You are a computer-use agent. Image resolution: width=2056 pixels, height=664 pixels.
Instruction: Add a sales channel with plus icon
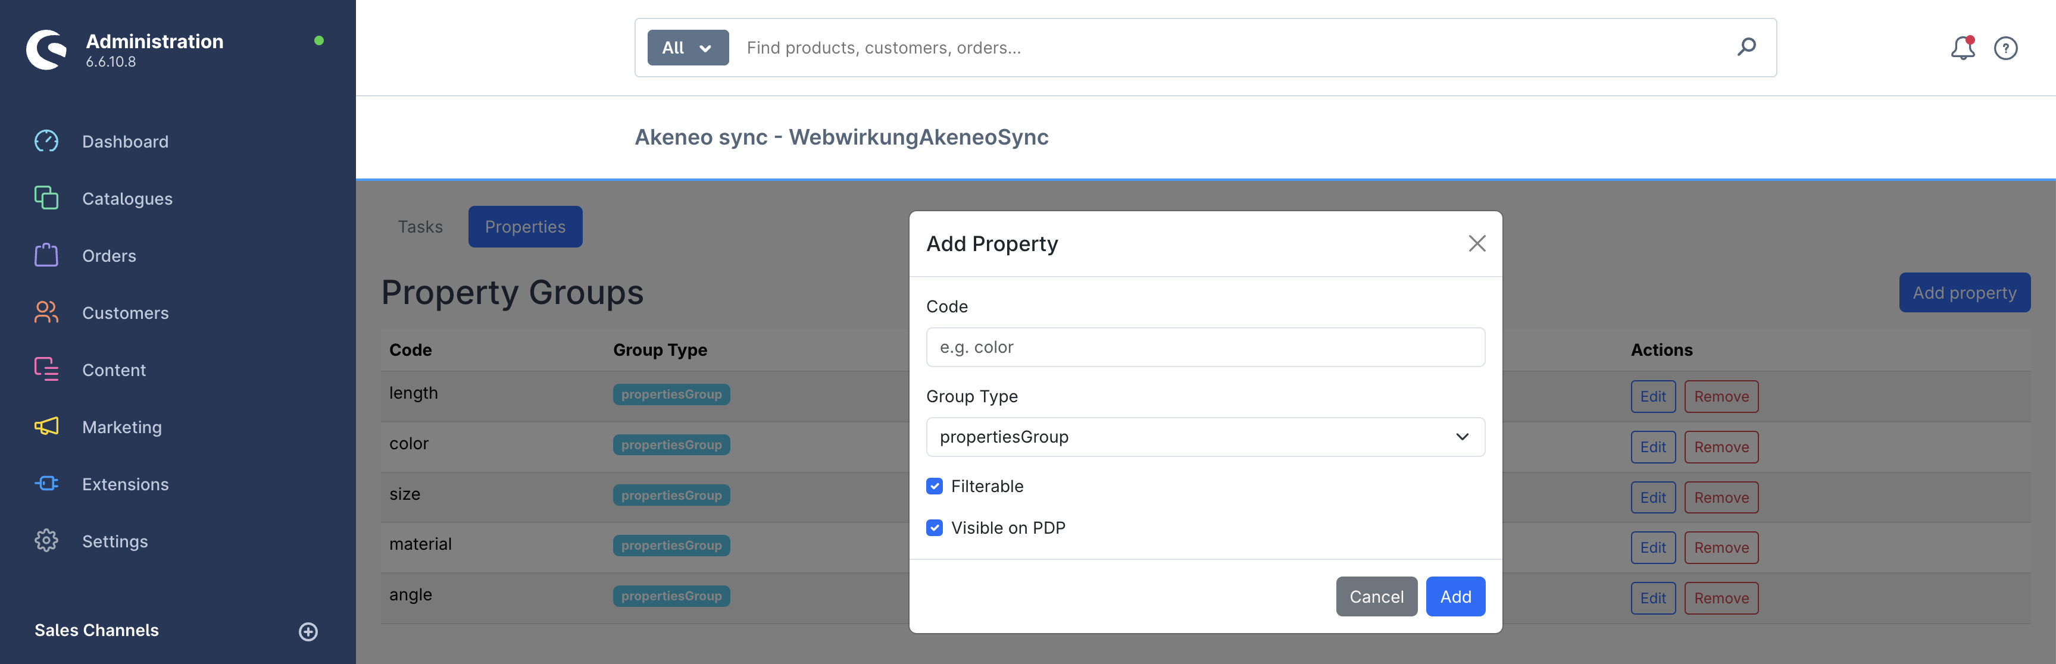[308, 631]
